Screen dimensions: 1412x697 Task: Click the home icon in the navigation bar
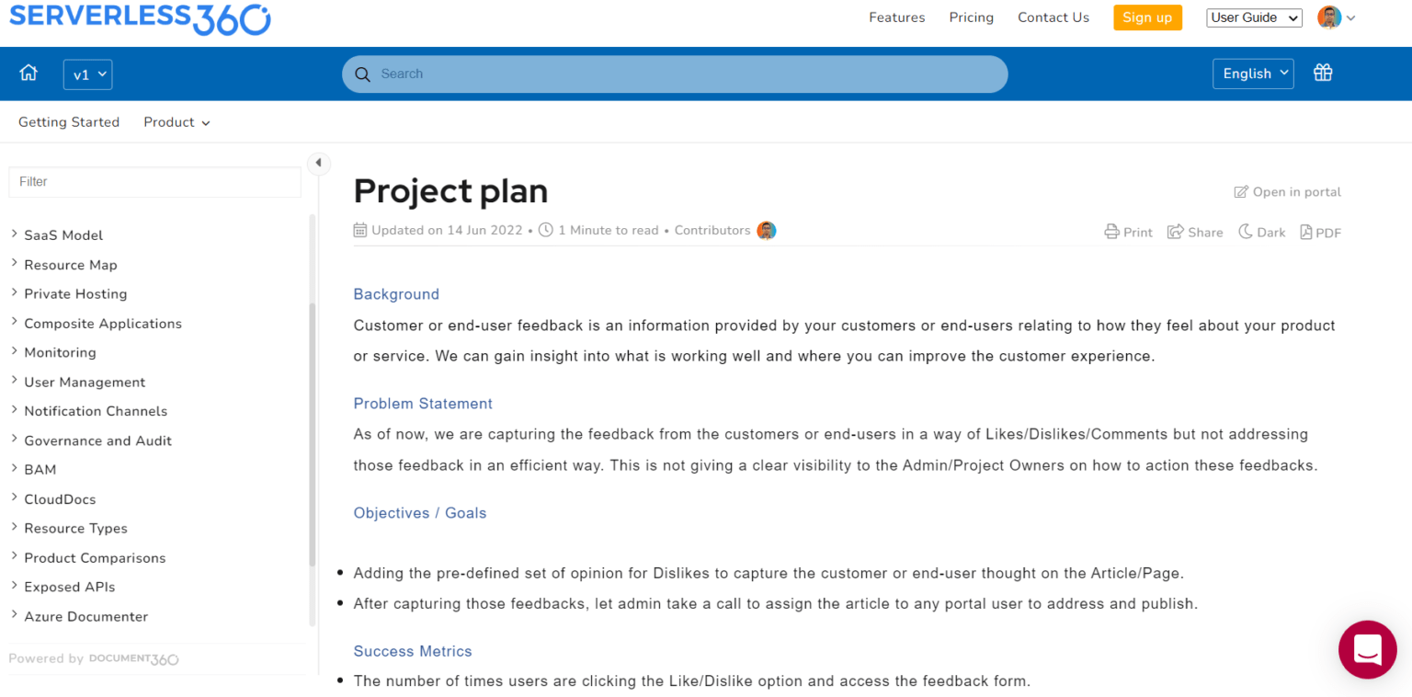pos(28,72)
